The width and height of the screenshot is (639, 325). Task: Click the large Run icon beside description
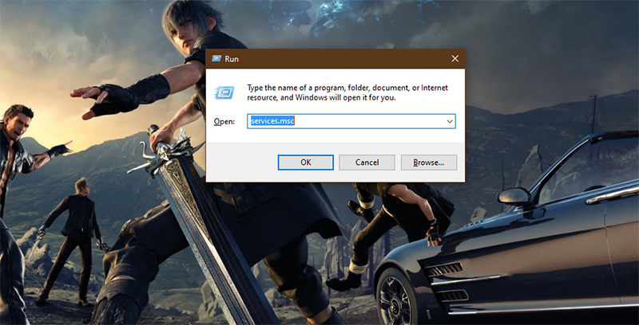(x=224, y=92)
